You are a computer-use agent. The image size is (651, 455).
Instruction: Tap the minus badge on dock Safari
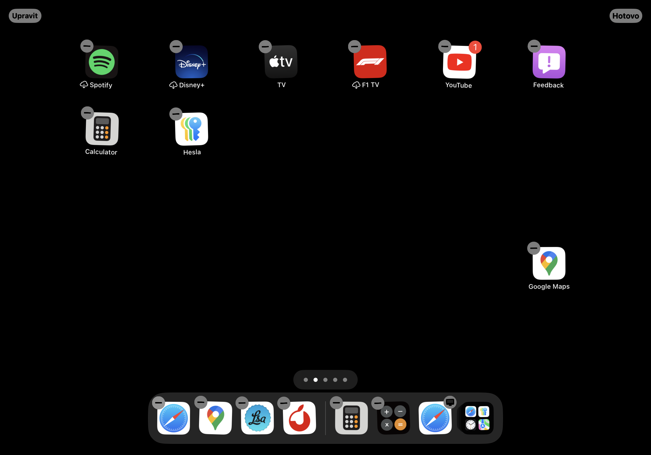[158, 402]
